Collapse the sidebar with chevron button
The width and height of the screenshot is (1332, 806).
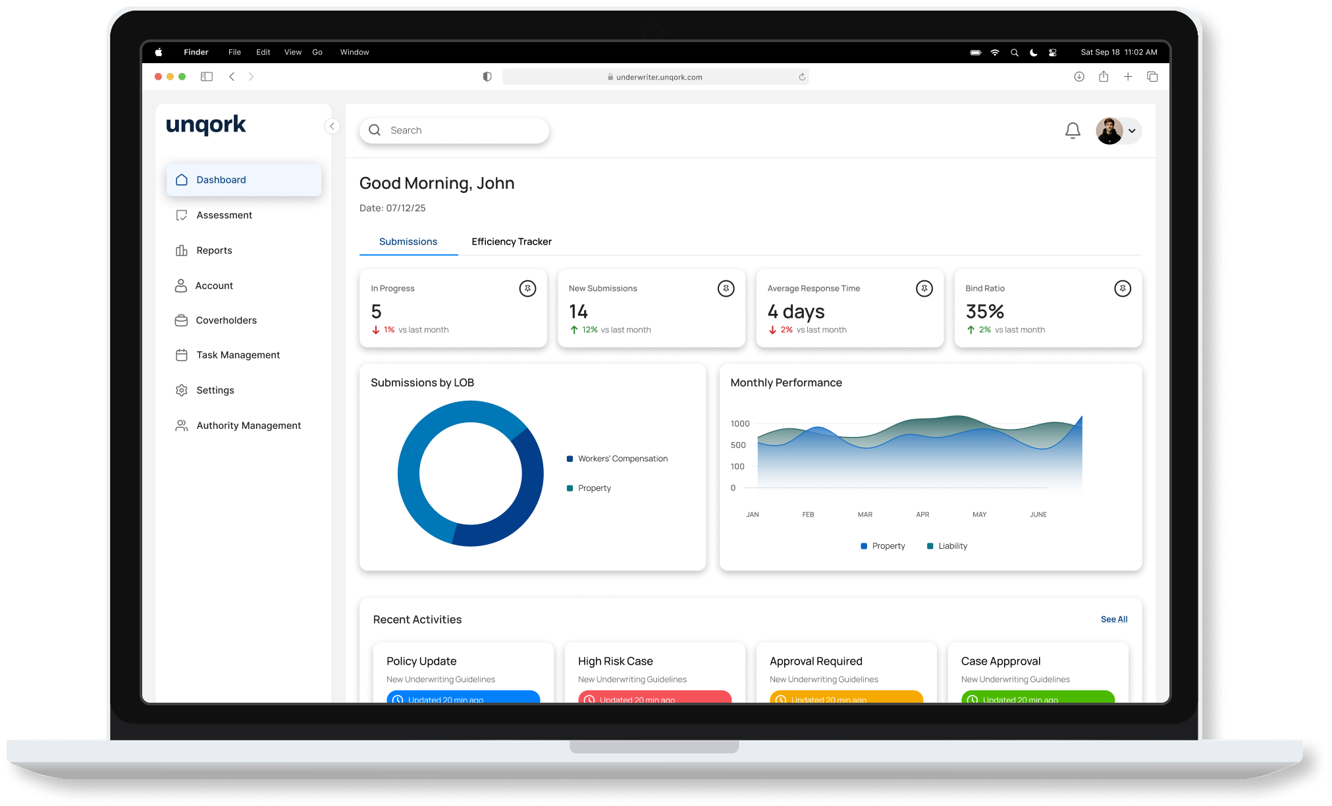[332, 126]
